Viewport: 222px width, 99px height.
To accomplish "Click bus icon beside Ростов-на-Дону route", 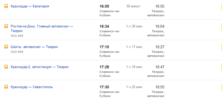I will 6,26.
